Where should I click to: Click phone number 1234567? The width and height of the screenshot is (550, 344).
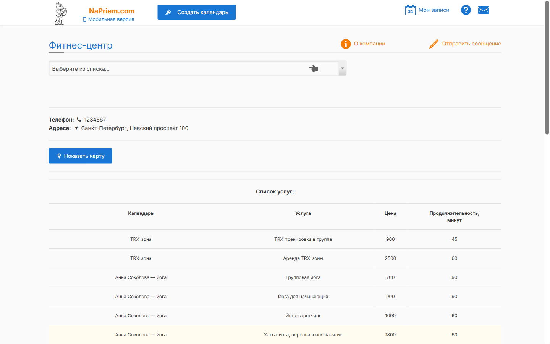(x=95, y=120)
